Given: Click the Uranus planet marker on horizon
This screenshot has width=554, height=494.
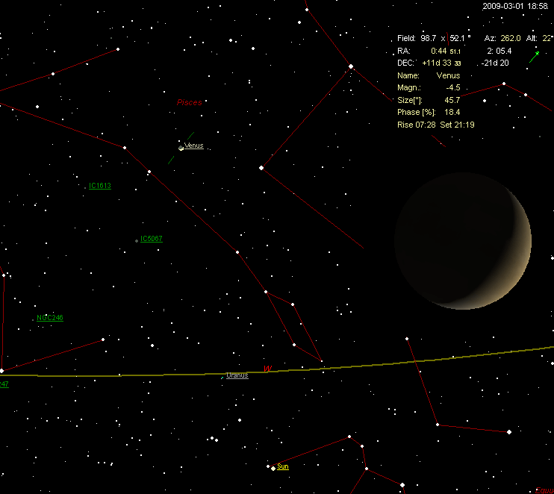Looking at the screenshot, I should pos(222,377).
